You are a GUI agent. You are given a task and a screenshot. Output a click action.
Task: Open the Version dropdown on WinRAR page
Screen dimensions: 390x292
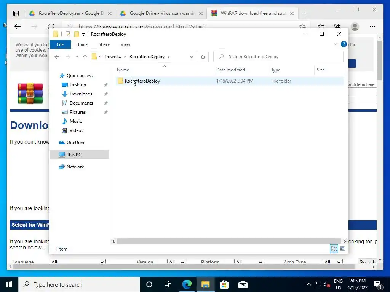177,262
